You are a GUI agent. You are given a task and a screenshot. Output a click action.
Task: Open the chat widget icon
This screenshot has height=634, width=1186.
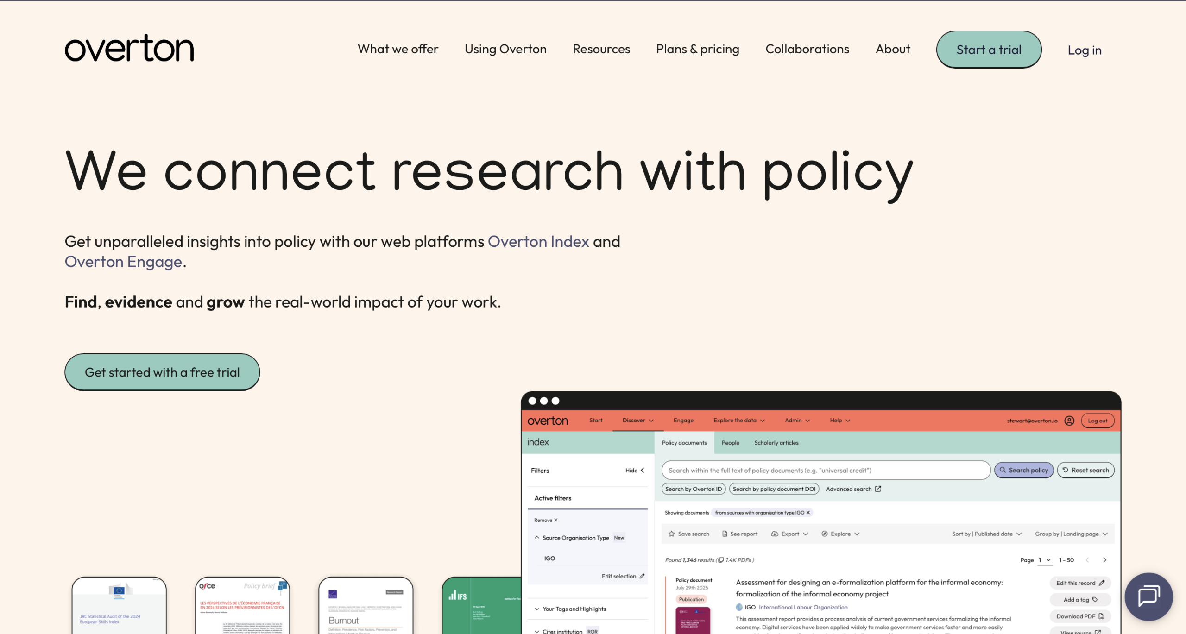1148,596
